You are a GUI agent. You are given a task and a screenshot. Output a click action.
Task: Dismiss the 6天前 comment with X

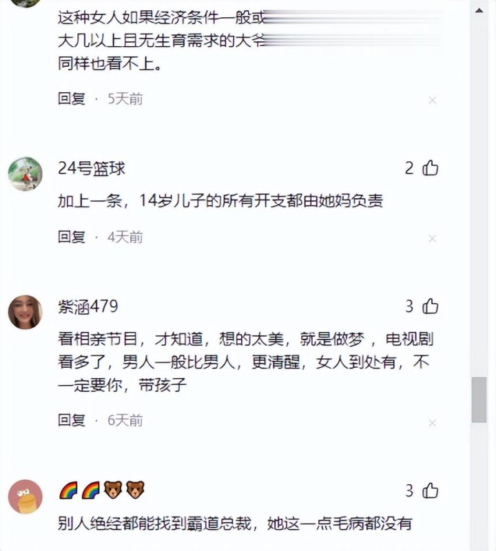coord(433,423)
